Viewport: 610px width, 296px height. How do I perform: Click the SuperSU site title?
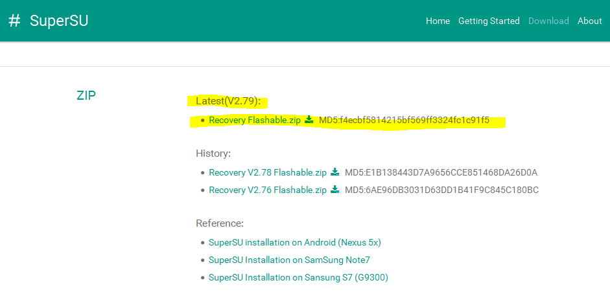tap(59, 21)
